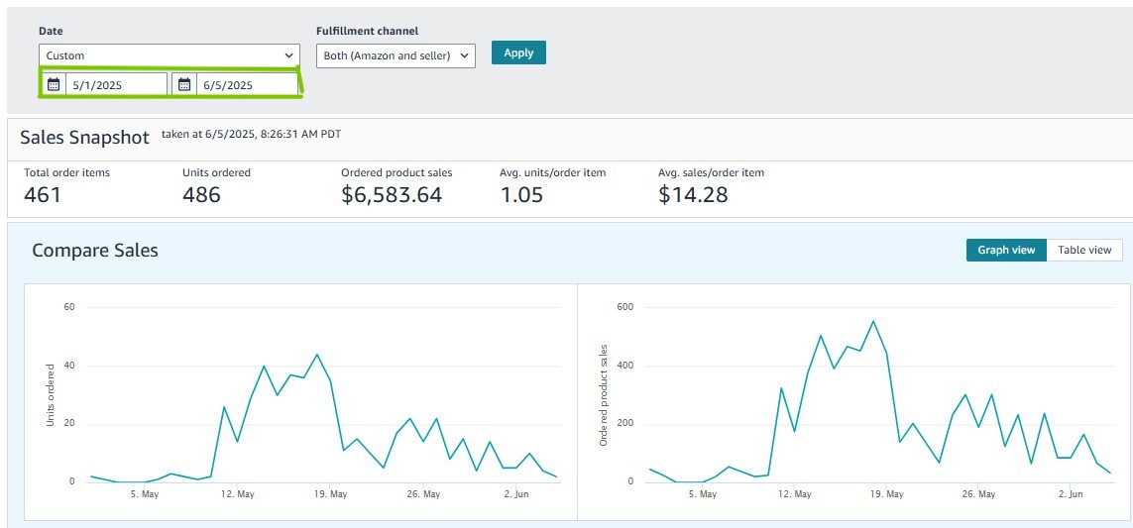The width and height of the screenshot is (1133, 528).
Task: Open the start date calendar icon
Action: tap(54, 85)
